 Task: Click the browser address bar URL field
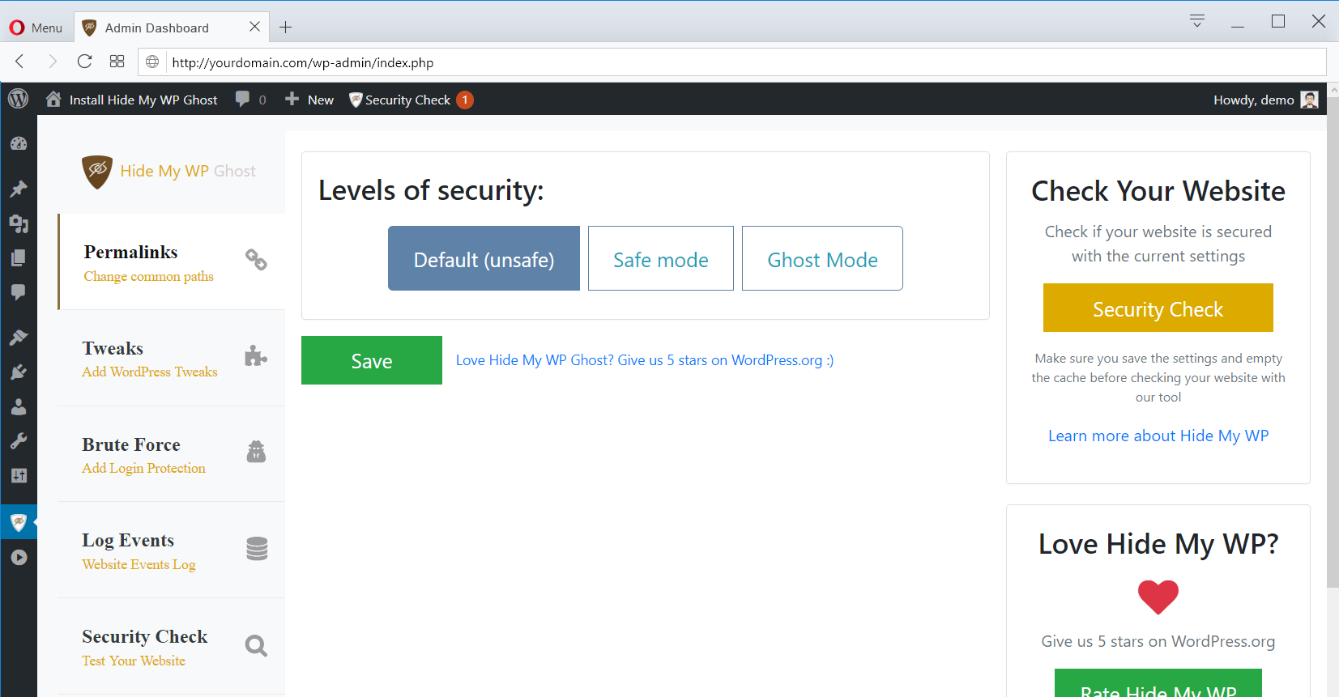pos(729,62)
